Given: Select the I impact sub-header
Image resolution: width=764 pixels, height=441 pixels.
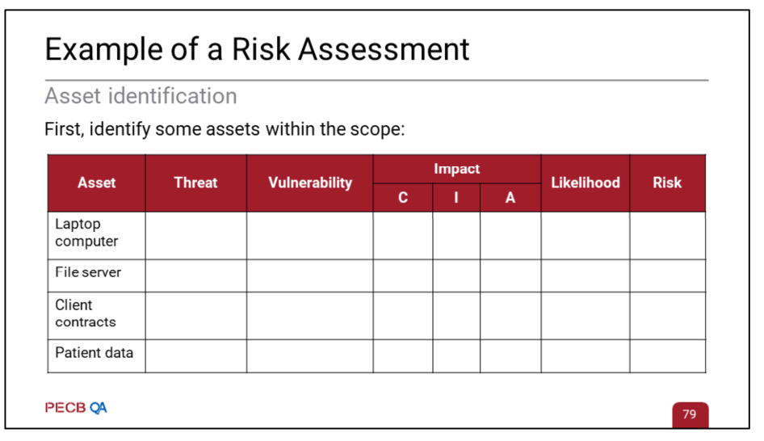Looking at the screenshot, I should coord(456,198).
